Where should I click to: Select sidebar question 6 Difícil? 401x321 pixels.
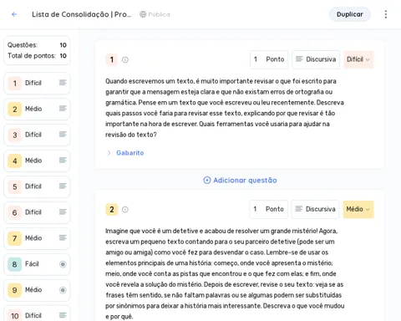tap(37, 212)
